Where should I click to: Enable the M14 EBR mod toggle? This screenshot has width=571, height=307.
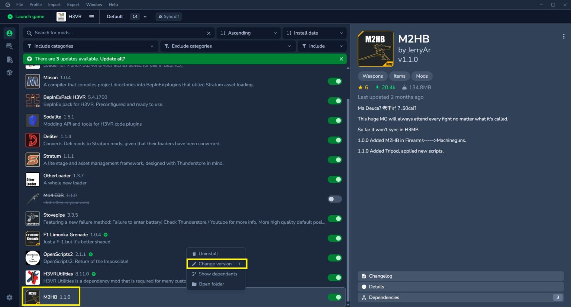click(334, 199)
